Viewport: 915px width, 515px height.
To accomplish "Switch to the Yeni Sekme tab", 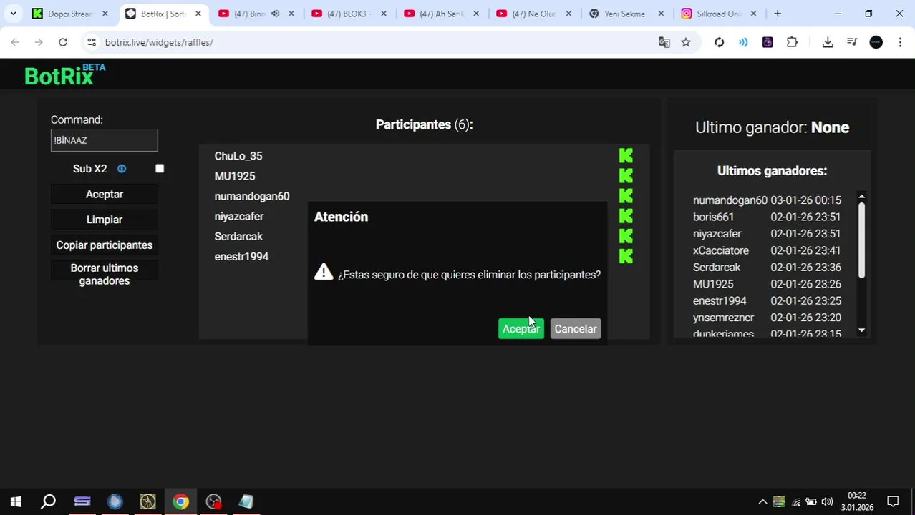I will 625,14.
